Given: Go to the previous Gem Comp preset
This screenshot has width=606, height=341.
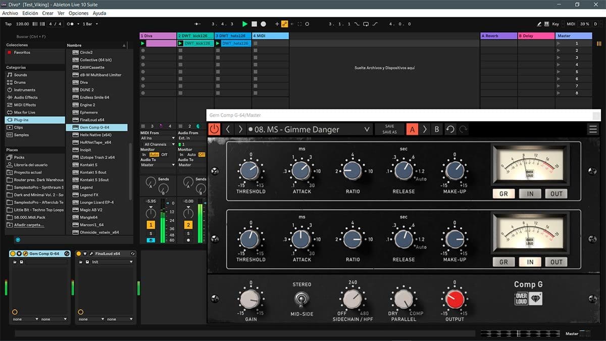Looking at the screenshot, I should point(228,129).
